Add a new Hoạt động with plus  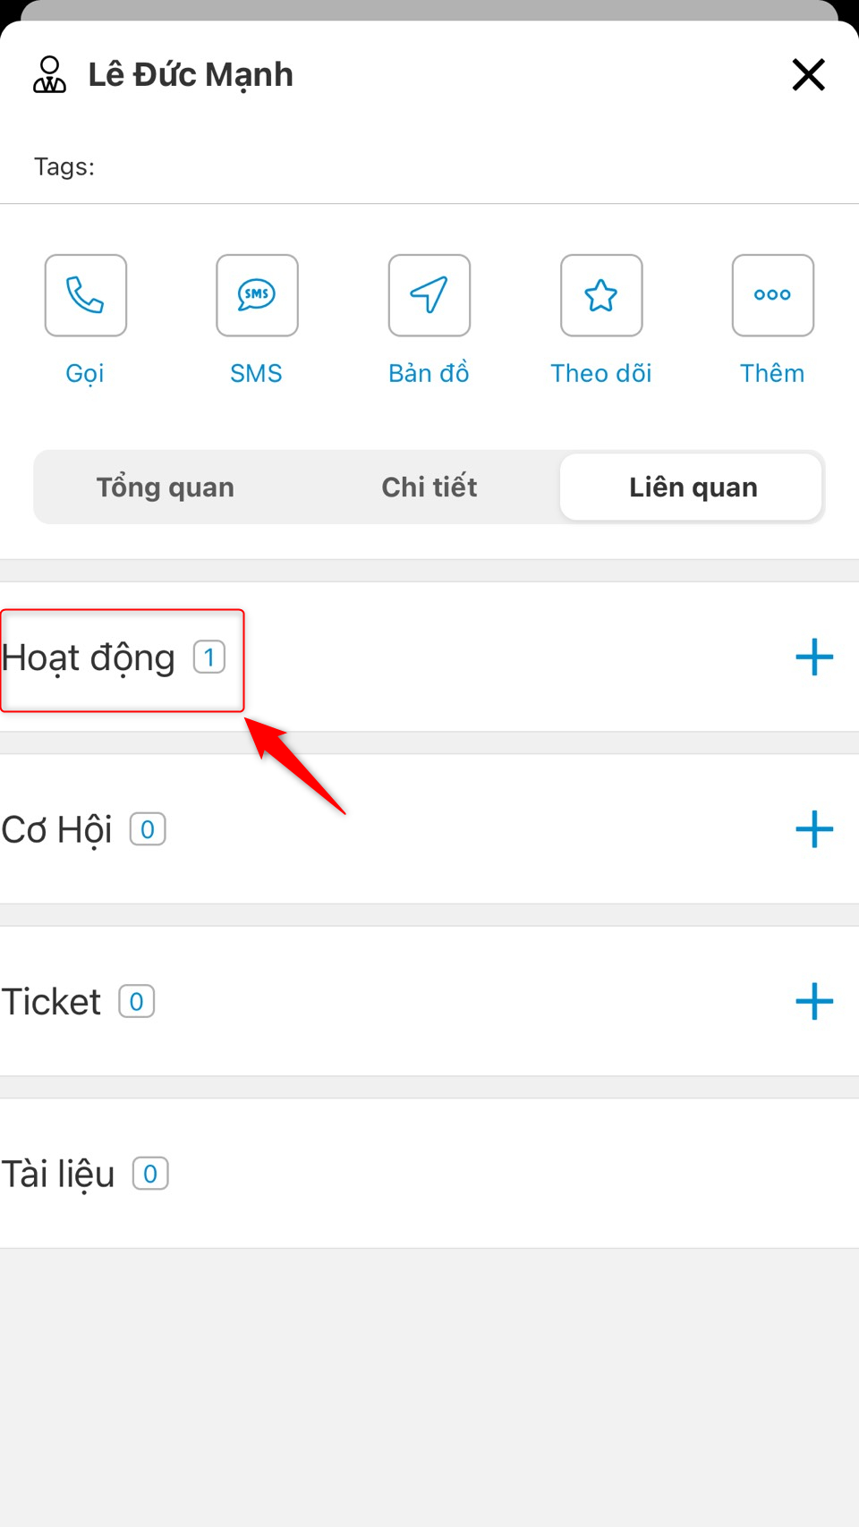814,657
